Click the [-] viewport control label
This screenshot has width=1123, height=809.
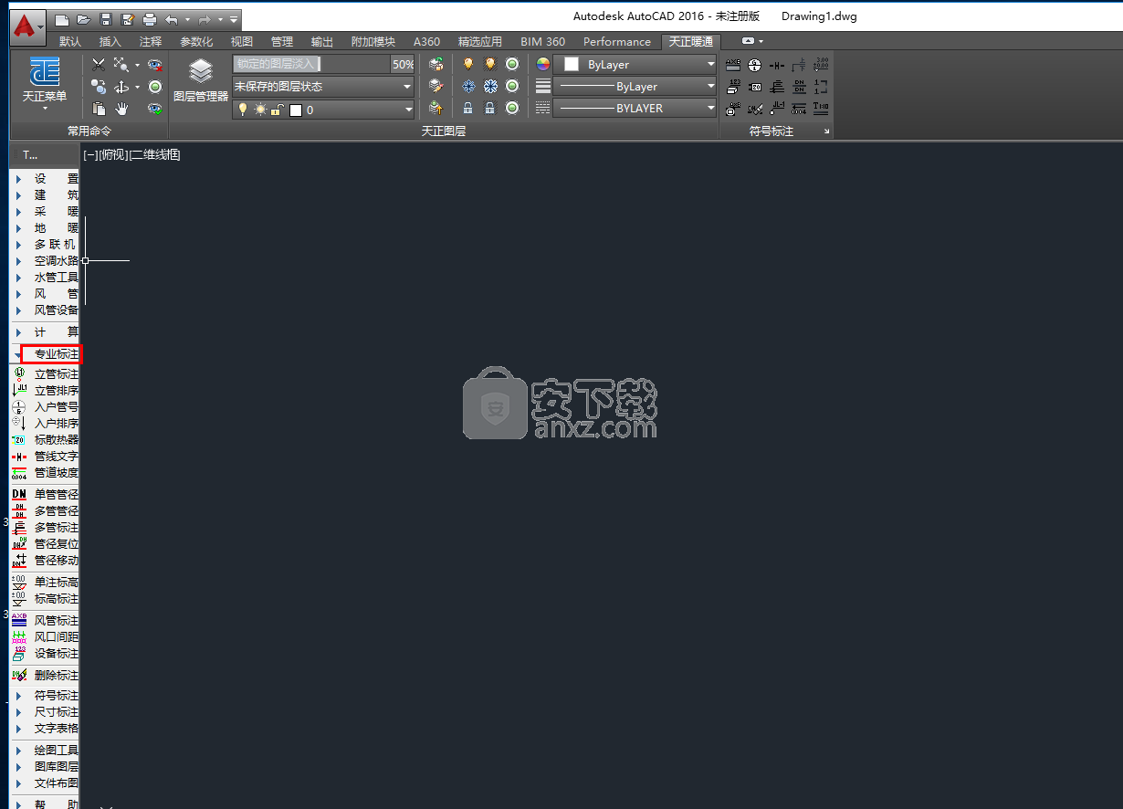(x=90, y=155)
